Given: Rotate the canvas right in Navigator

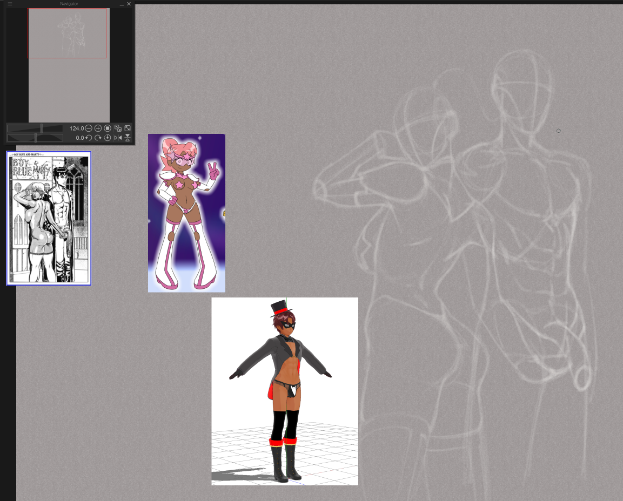Looking at the screenshot, I should point(98,138).
